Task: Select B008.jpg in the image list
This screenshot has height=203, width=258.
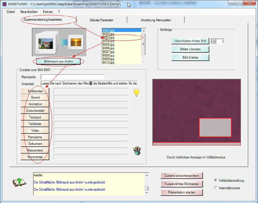Action: [122, 55]
